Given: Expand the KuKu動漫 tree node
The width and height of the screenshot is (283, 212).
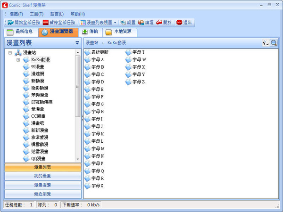Looking at the screenshot, I should tap(18, 60).
